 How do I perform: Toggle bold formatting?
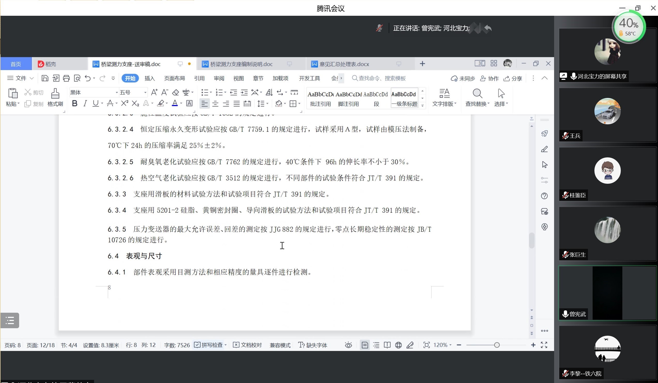[75, 103]
